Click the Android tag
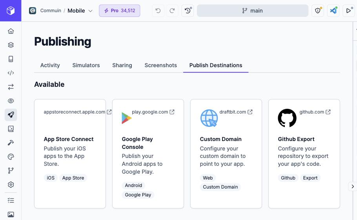357x220 pixels. (133, 185)
